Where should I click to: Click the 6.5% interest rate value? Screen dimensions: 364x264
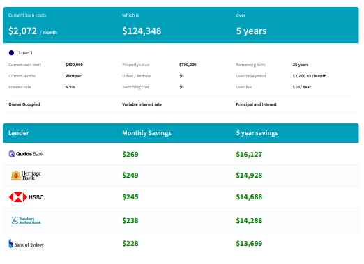70,87
